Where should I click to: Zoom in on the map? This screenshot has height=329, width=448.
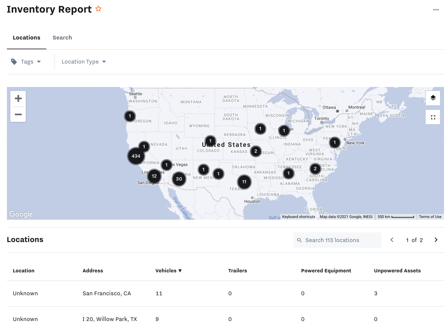coord(18,99)
